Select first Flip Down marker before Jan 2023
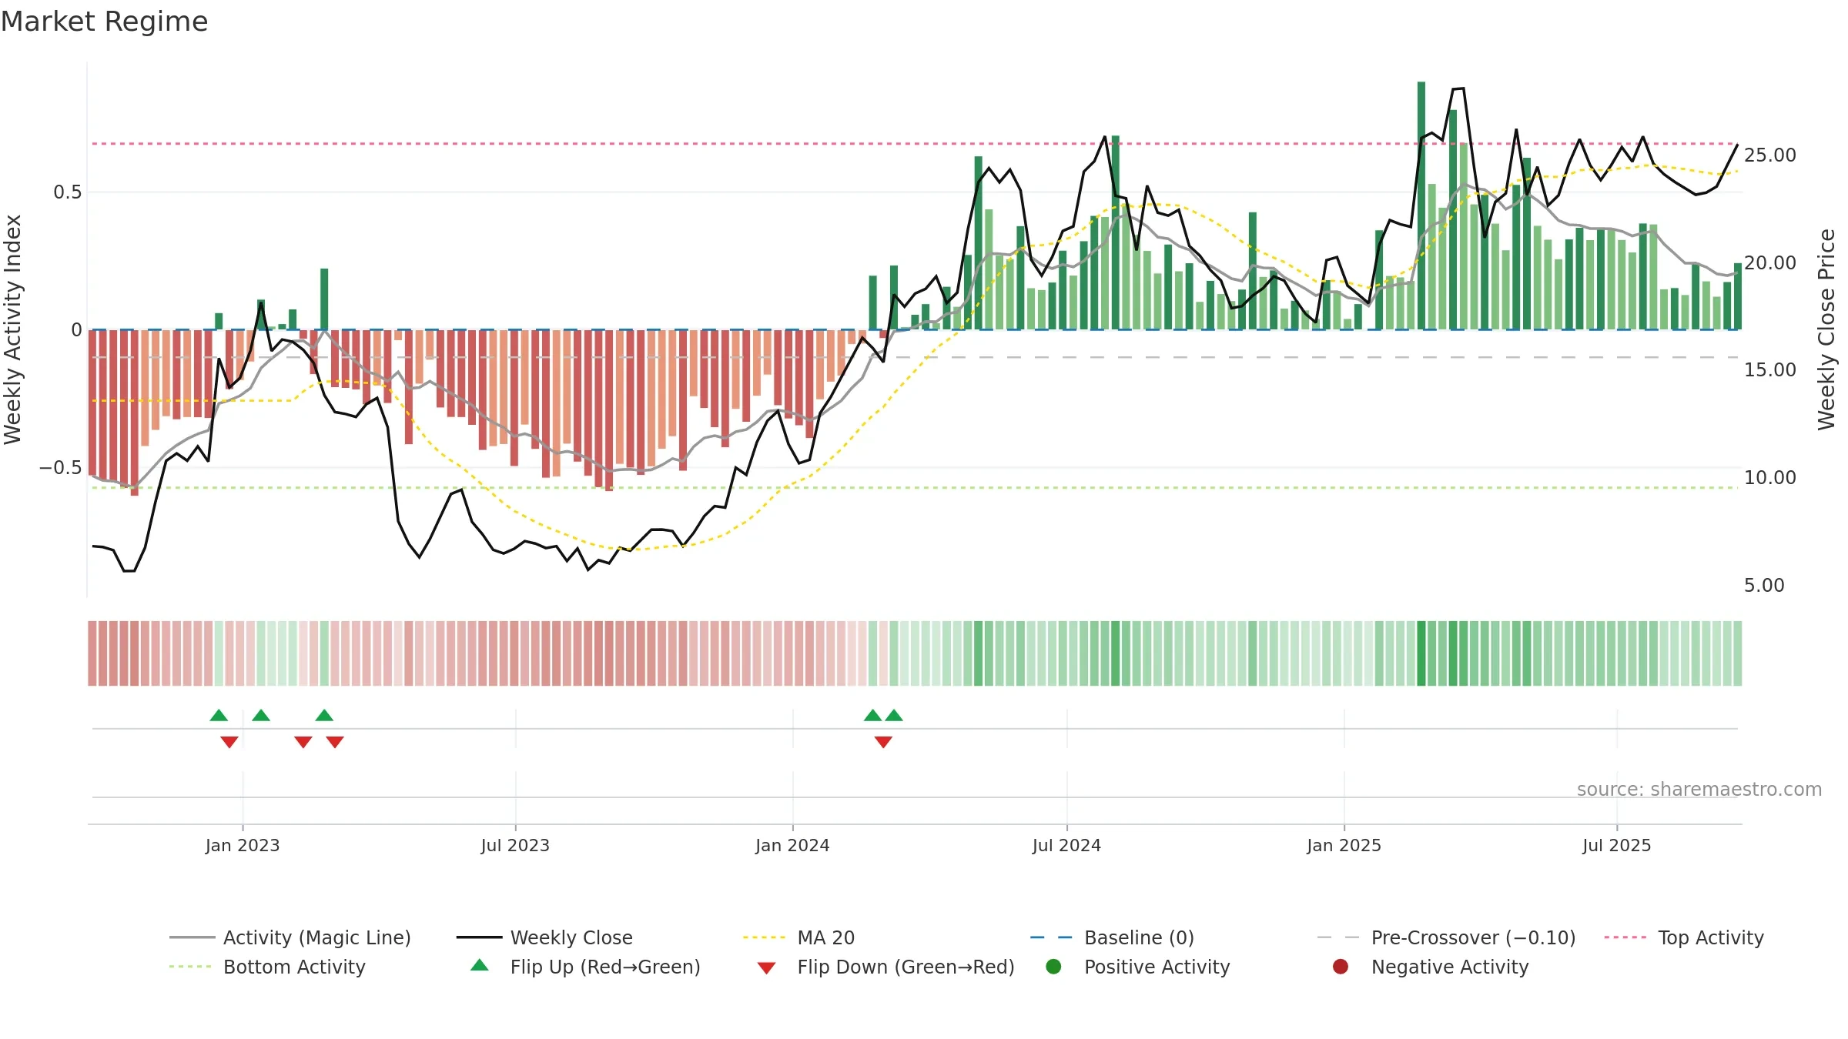 [x=229, y=742]
